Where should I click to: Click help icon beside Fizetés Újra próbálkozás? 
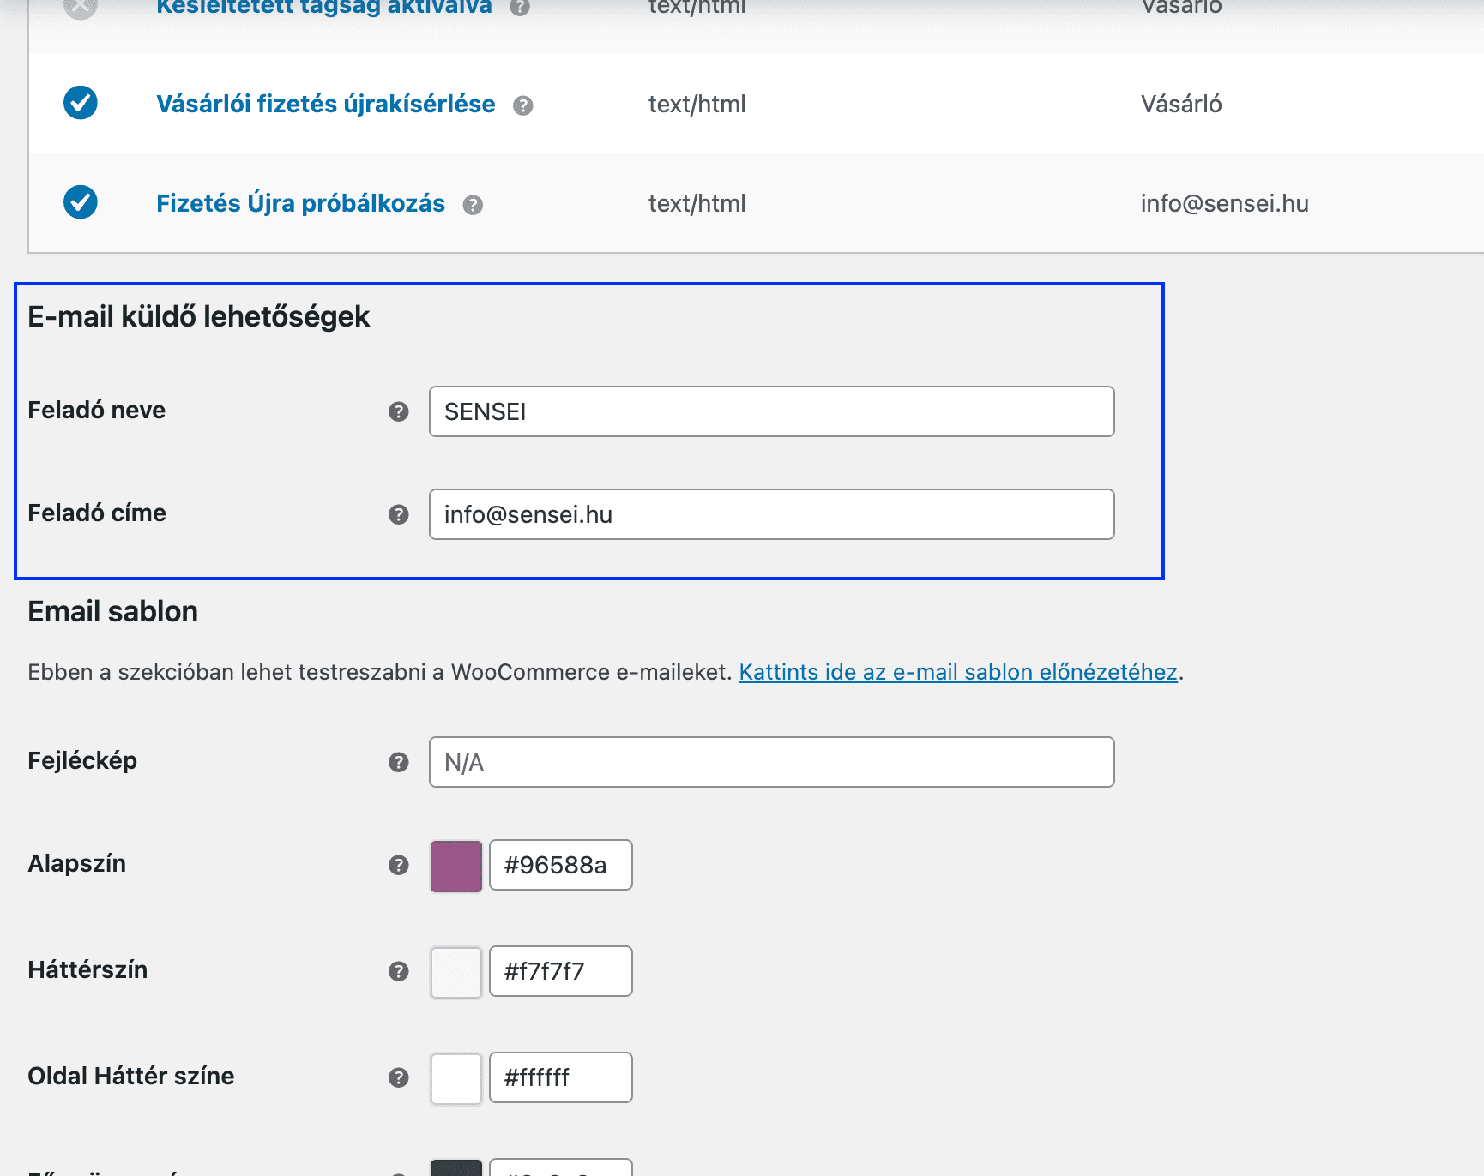[x=473, y=205]
